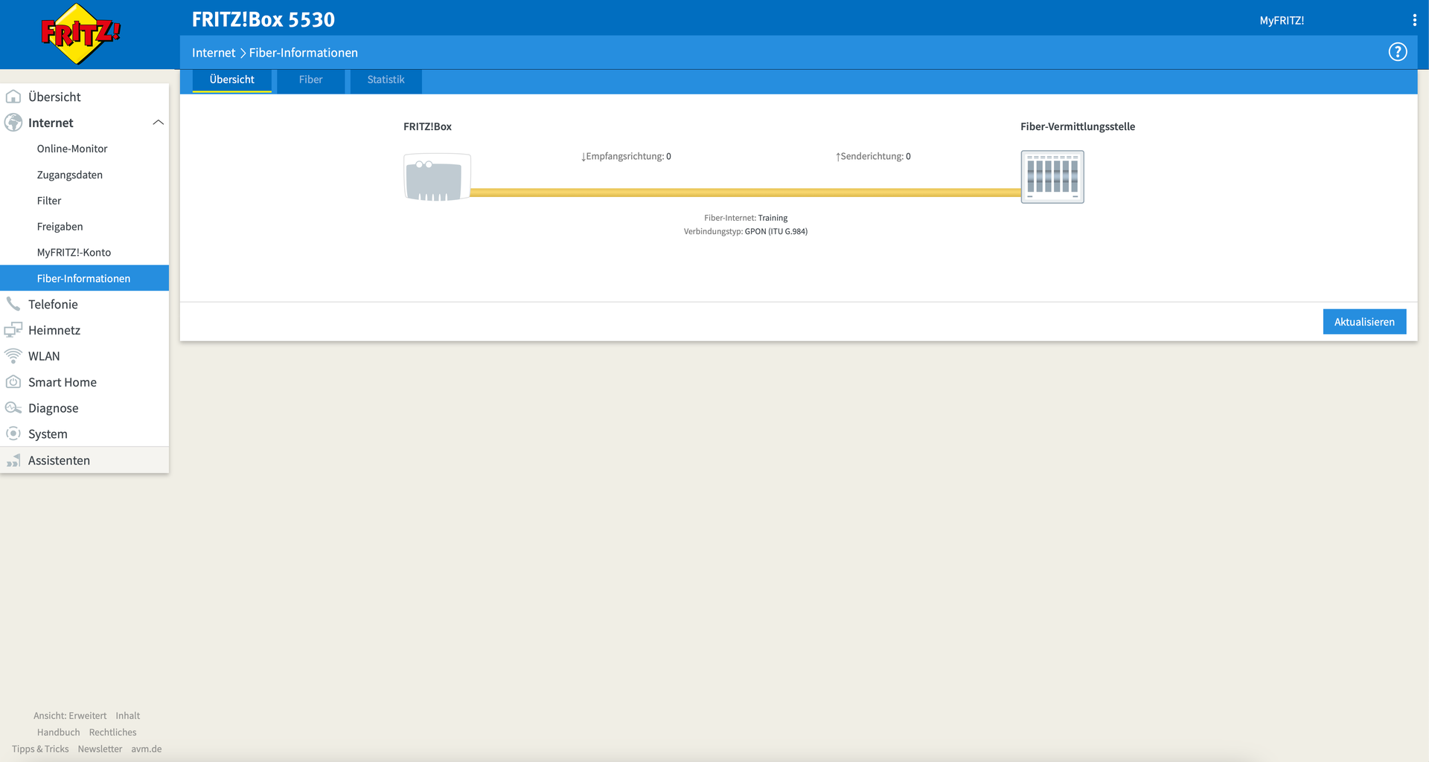The width and height of the screenshot is (1429, 762).
Task: Click the System gear icon
Action: pos(13,433)
